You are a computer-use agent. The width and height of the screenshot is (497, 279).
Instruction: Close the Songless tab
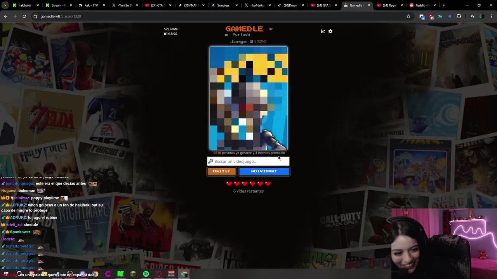[x=236, y=5]
